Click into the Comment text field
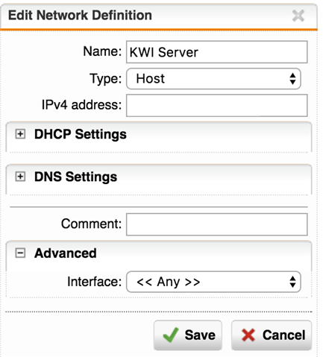This screenshot has width=323, height=357. pos(217,224)
